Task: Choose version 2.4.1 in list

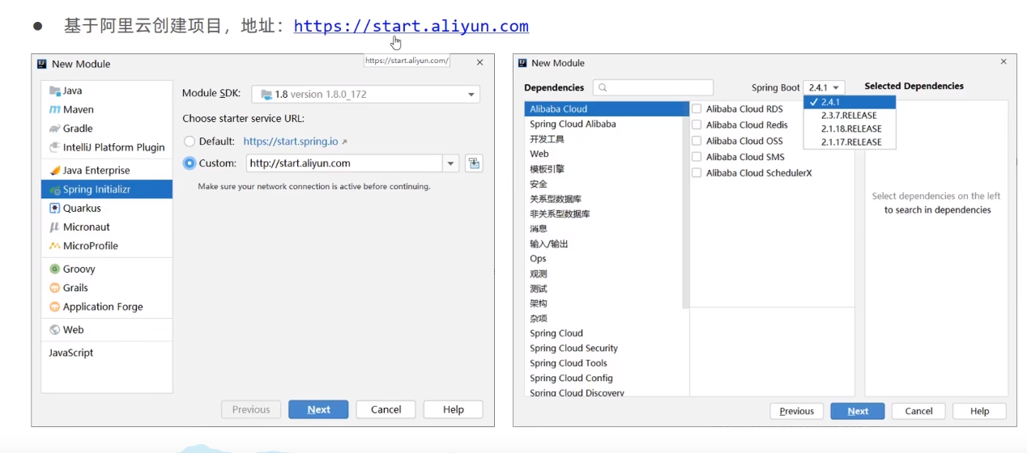Action: tap(850, 102)
